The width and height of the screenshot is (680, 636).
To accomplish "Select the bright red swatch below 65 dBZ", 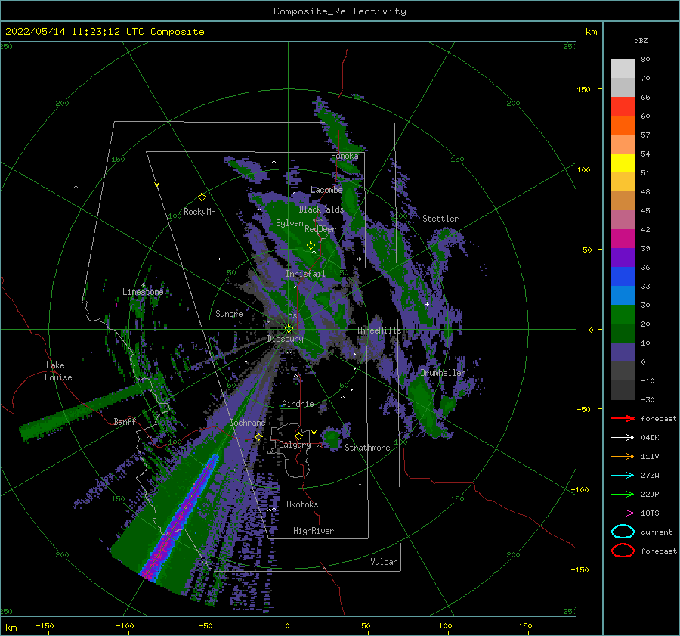I will [x=623, y=107].
